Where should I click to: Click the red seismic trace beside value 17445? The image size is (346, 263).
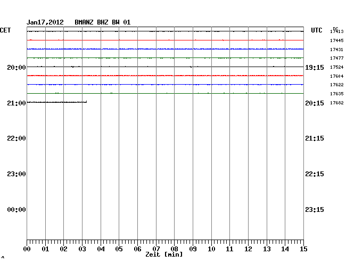(165, 40)
